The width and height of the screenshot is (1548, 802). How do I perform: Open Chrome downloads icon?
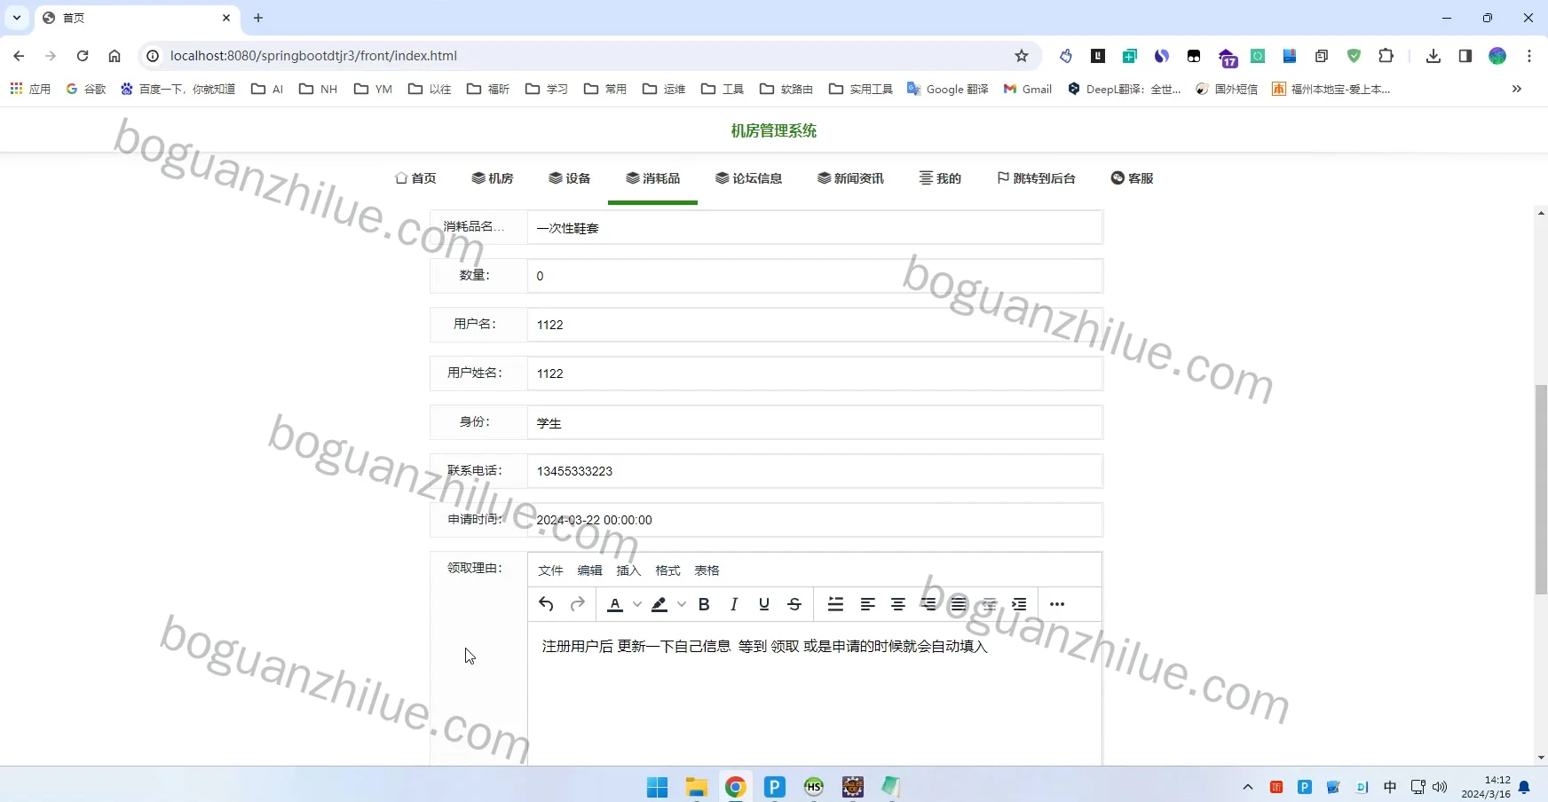tap(1433, 56)
